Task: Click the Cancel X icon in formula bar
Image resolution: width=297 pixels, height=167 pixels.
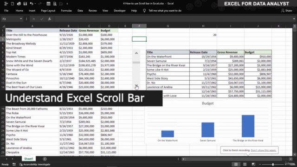Action: [x=34, y=19]
